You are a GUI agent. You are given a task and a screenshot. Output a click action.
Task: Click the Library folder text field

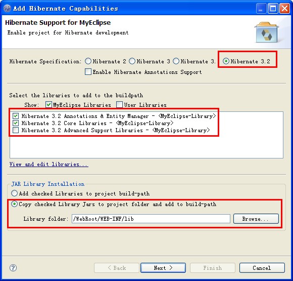tap(151, 219)
